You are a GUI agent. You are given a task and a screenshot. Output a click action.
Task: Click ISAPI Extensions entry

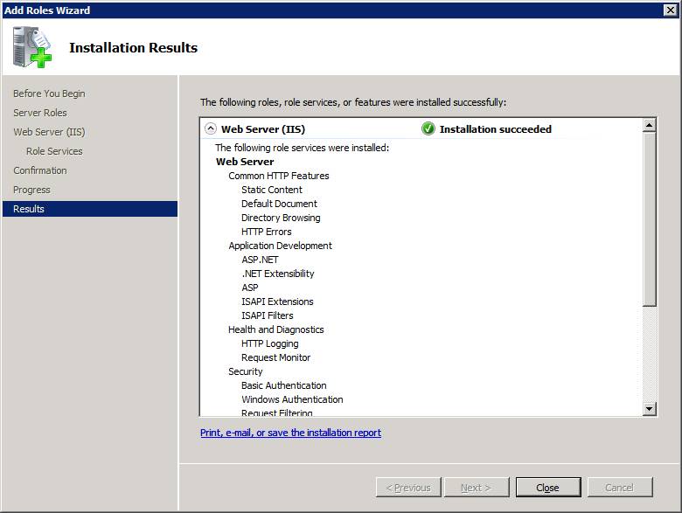pos(277,302)
